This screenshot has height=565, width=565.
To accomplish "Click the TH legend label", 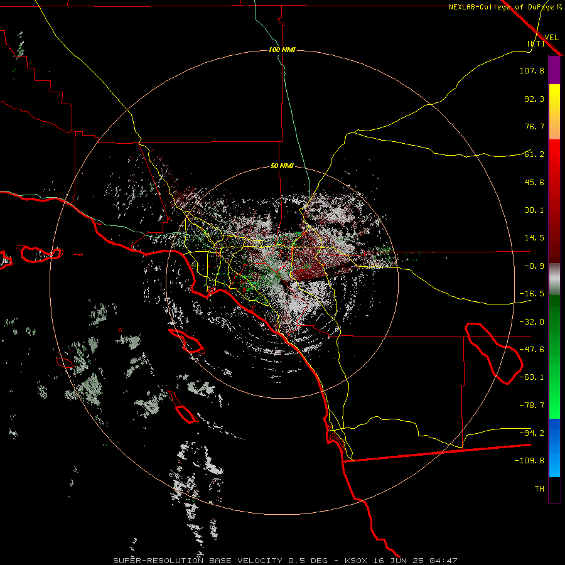I will [539, 489].
